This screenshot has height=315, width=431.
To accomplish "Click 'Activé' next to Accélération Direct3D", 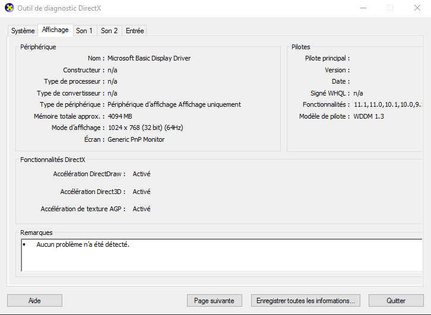I will tap(141, 192).
